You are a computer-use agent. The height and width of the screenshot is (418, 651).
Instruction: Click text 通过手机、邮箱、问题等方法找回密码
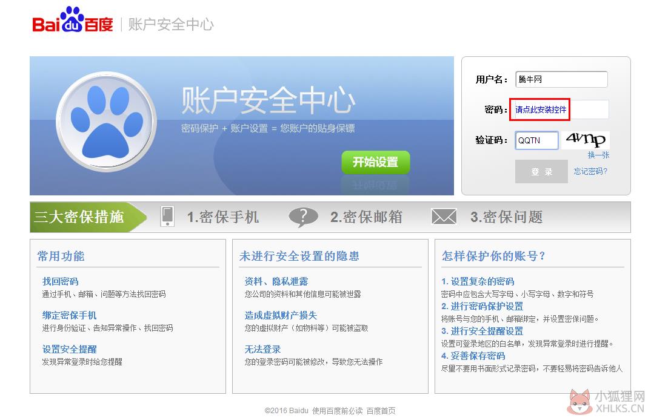click(104, 294)
